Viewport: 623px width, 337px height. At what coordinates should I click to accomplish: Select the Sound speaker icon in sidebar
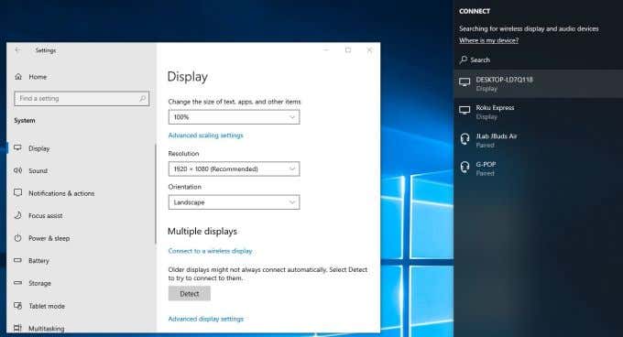18,170
